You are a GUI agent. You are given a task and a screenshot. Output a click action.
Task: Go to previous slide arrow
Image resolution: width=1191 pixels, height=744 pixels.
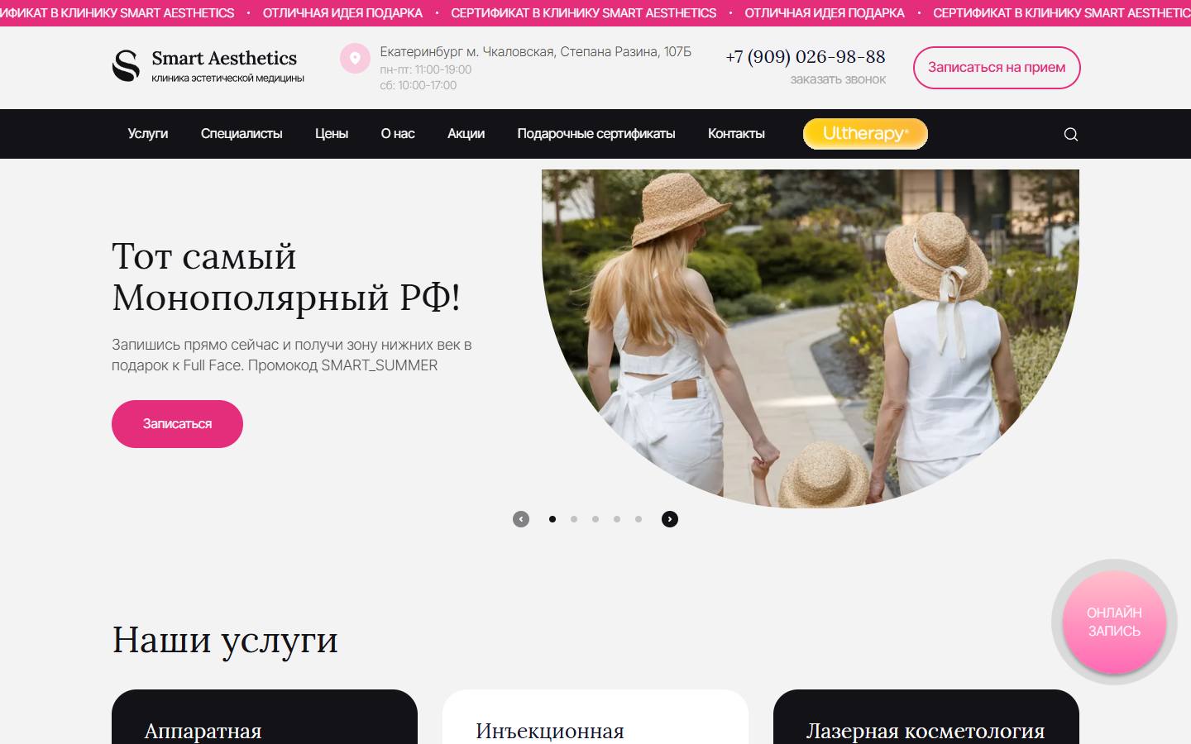point(521,519)
